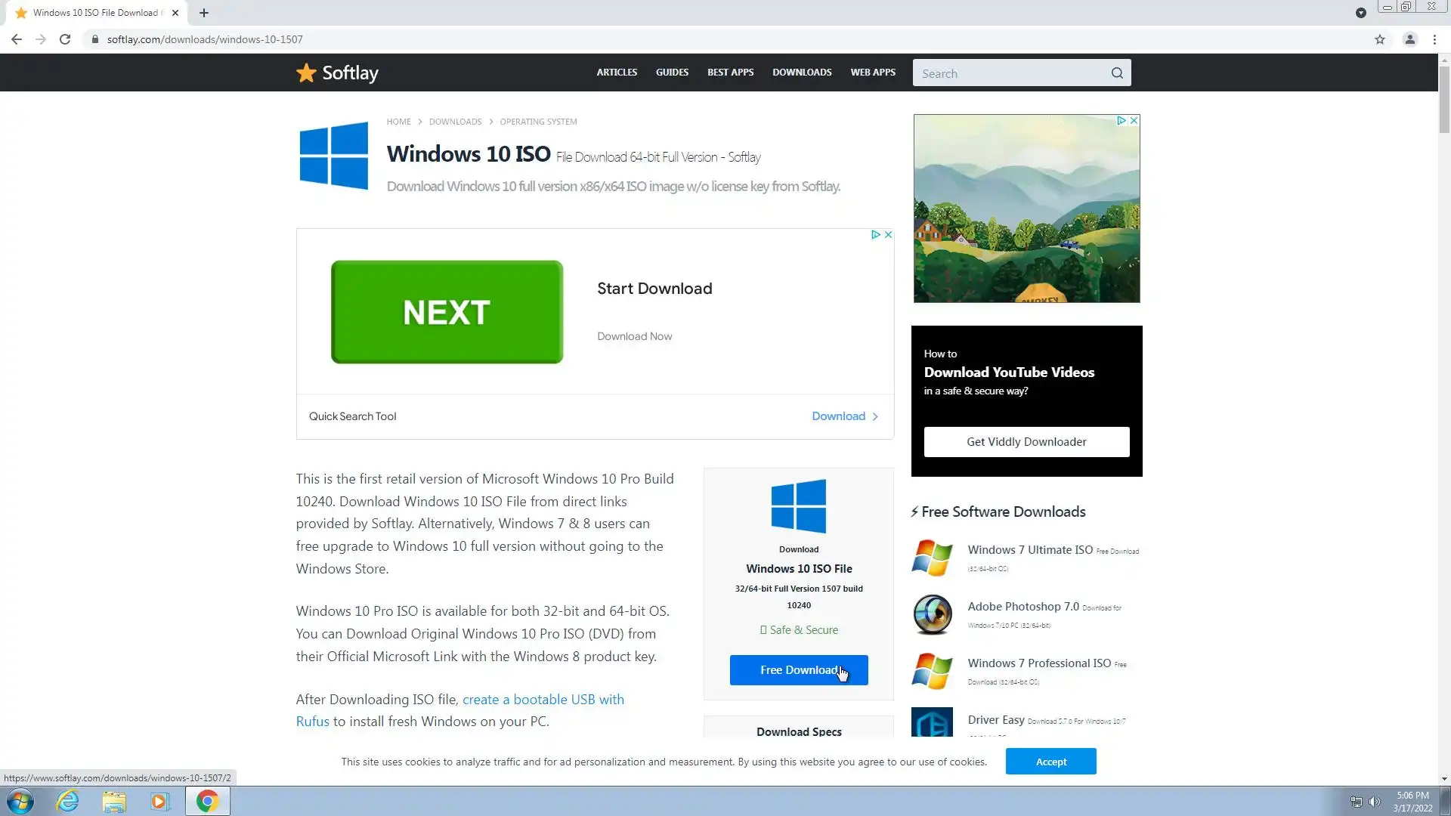Click the search magnifier icon
1451x816 pixels.
pyautogui.click(x=1117, y=73)
